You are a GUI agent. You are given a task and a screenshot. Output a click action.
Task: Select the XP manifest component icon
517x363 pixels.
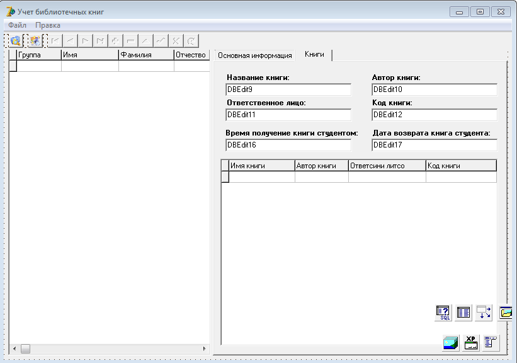(471, 343)
